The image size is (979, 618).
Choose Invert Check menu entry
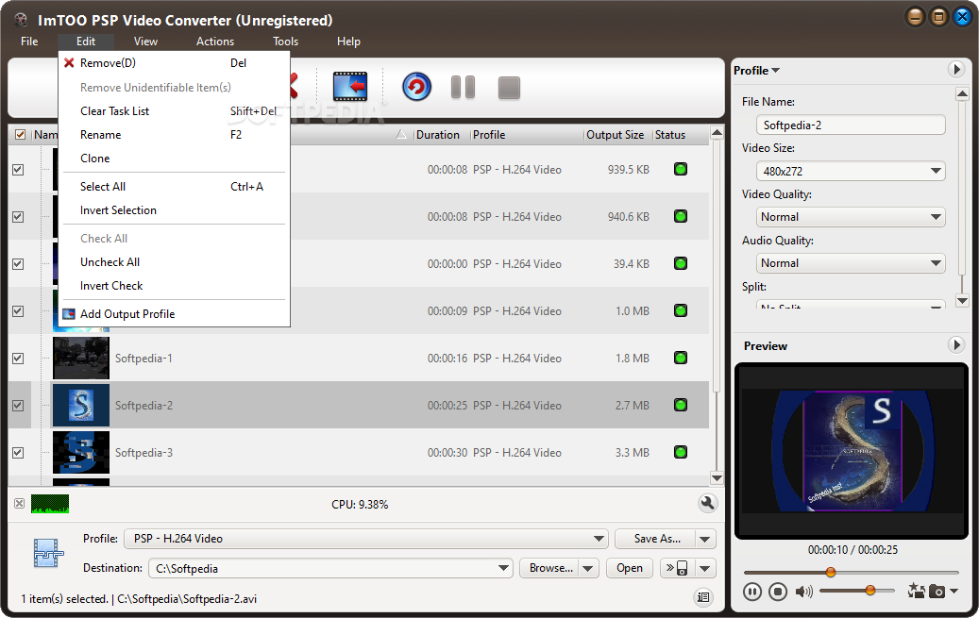click(175, 286)
